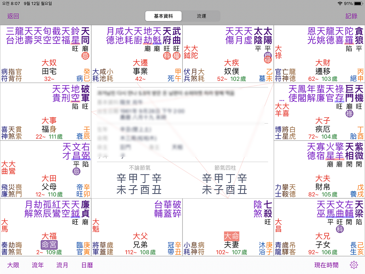This screenshot has height=274, width=365.
Task: Open the 記錄 records list
Action: pos(351,16)
